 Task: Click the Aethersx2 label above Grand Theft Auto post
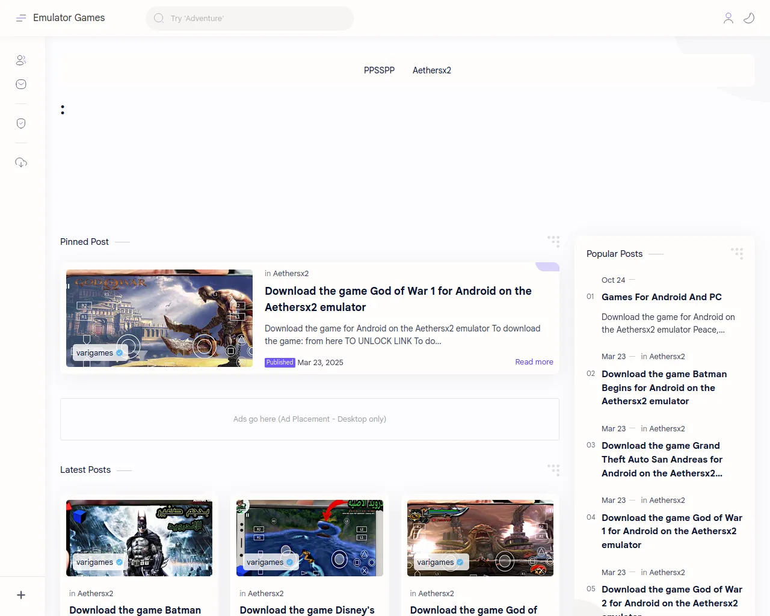click(667, 428)
